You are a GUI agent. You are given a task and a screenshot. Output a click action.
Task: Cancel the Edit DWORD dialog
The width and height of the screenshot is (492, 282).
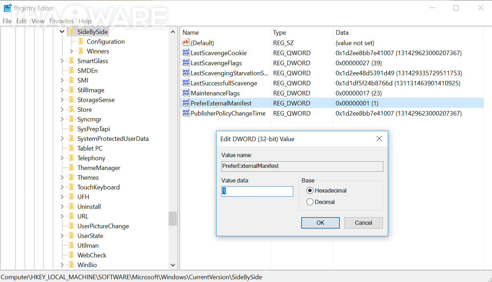pos(363,223)
